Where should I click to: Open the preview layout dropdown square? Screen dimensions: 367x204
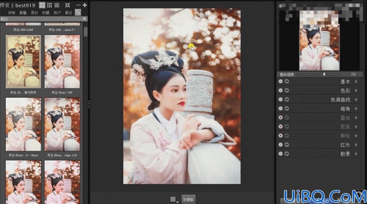(174, 199)
